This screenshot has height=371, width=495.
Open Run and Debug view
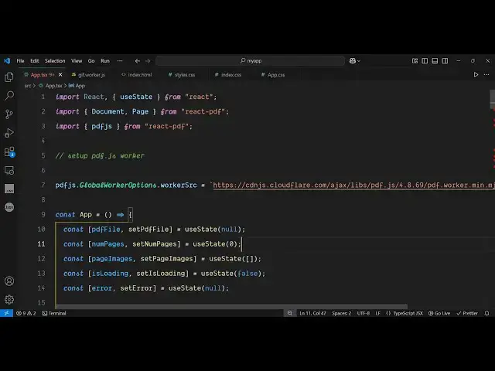[x=9, y=133]
